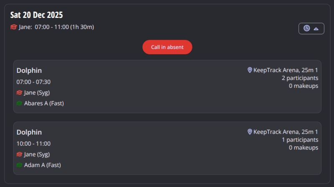The width and height of the screenshot is (334, 187).
Task: Click the 2 participants count text
Action: pos(300,78)
